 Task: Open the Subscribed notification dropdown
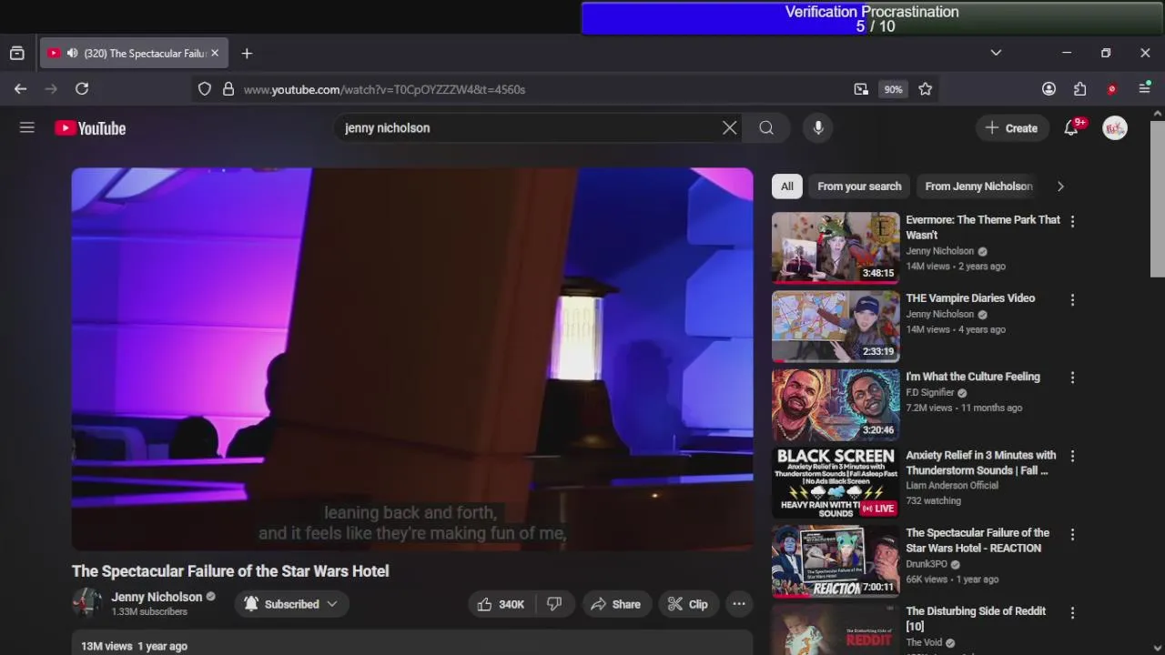(291, 604)
